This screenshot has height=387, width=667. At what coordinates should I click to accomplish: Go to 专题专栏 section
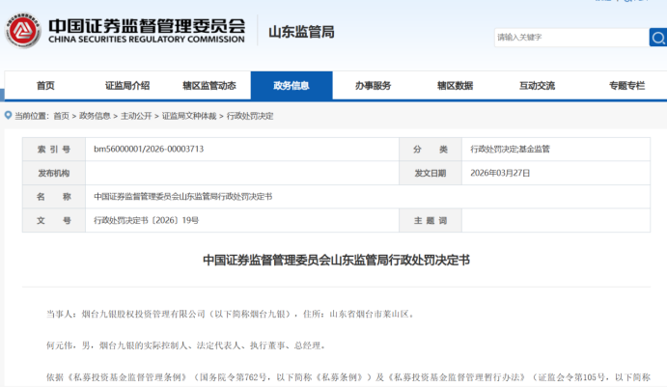626,86
